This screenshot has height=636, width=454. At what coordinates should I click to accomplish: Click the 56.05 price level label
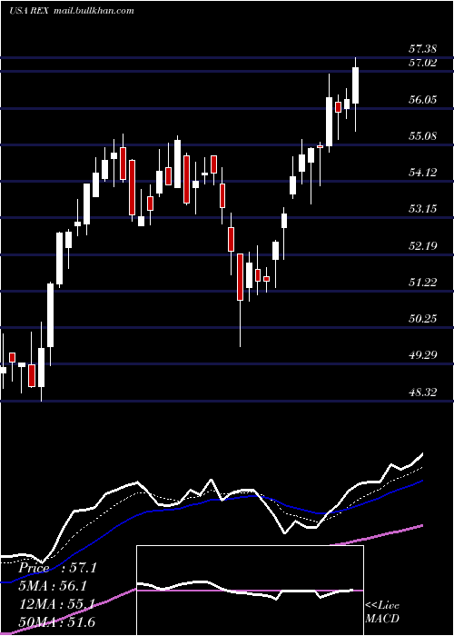click(422, 99)
